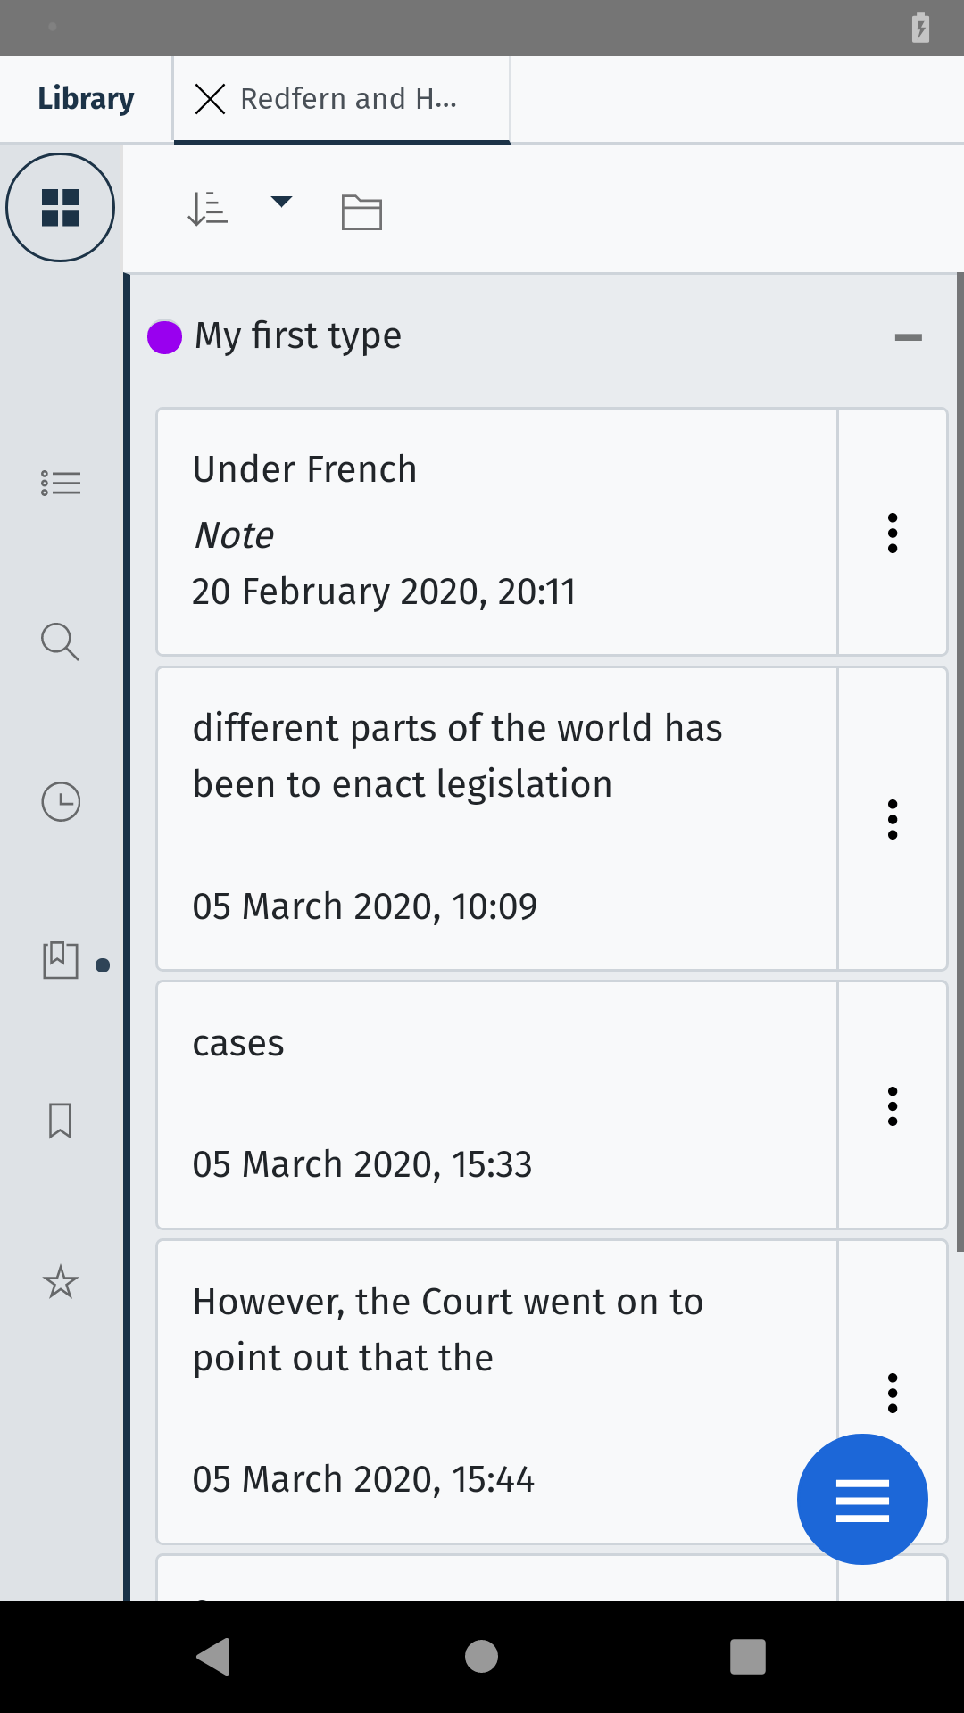The width and height of the screenshot is (964, 1713).
Task: Open options menu for 'cases' annotation
Action: pos(892,1106)
